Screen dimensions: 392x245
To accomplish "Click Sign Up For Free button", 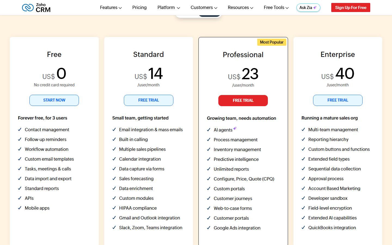I will 351,8.
